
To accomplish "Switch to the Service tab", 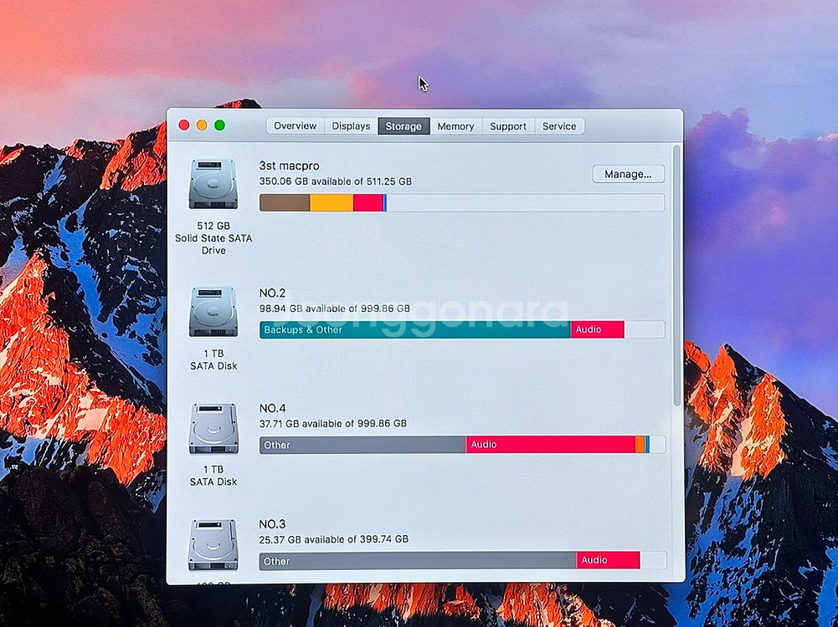I will 559,126.
